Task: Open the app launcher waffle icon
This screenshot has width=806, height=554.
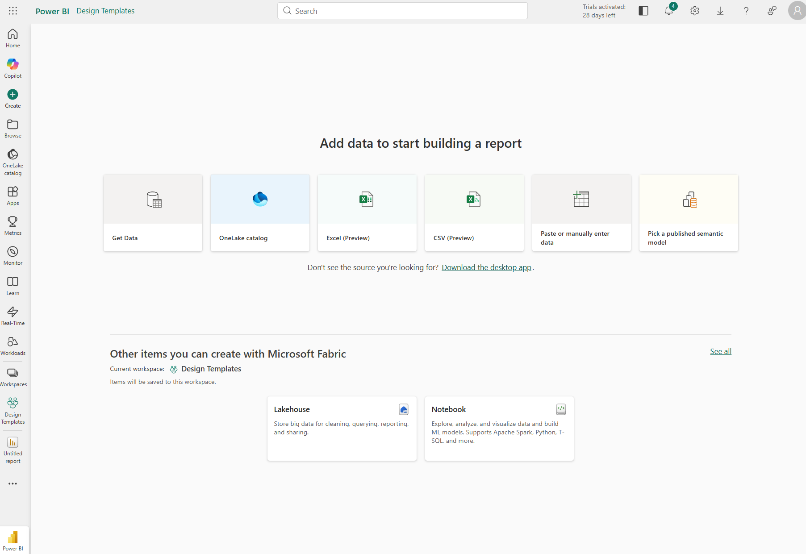Action: [13, 11]
